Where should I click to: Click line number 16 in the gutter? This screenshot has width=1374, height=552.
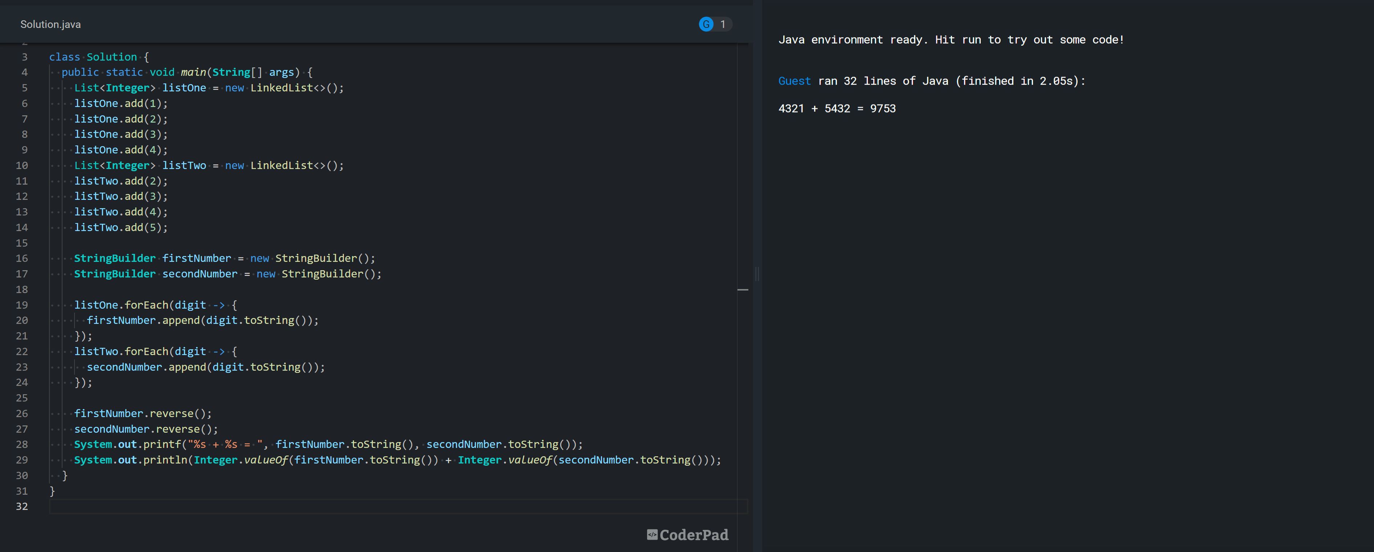[22, 259]
